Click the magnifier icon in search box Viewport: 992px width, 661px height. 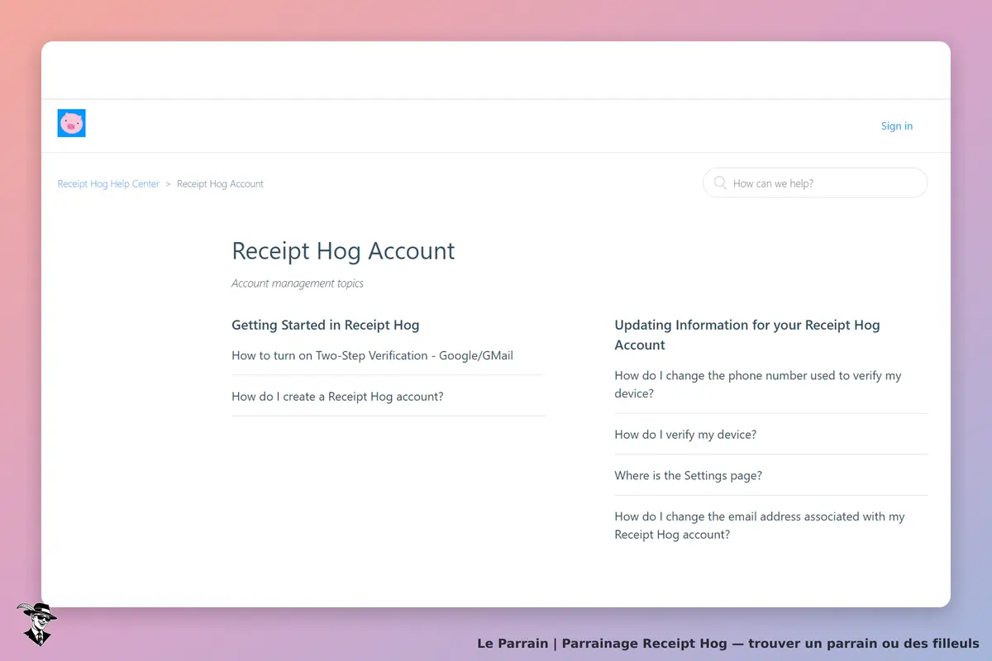[720, 183]
